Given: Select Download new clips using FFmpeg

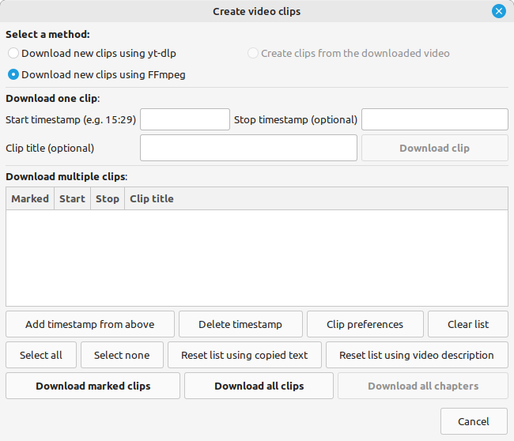Looking at the screenshot, I should tap(13, 75).
